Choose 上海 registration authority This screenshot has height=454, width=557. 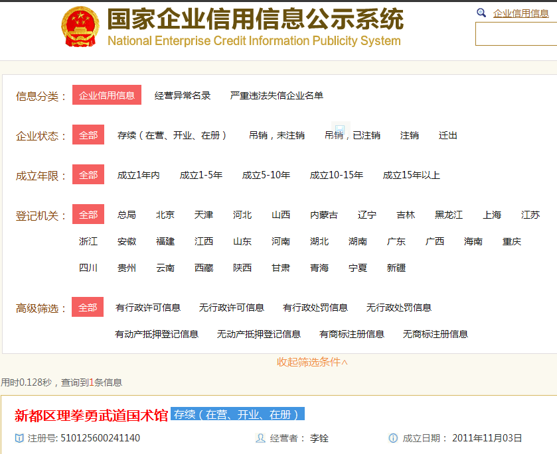coord(492,215)
